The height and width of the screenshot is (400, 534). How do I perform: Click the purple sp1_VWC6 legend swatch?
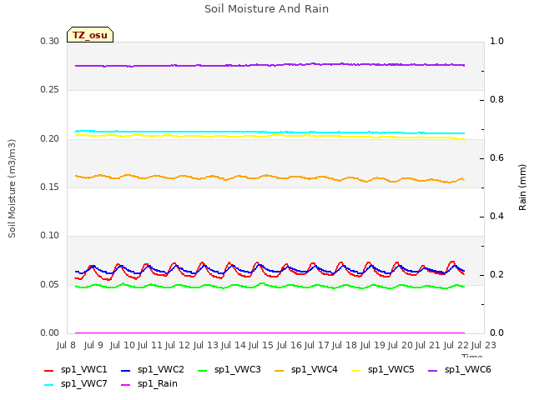[x=433, y=370]
